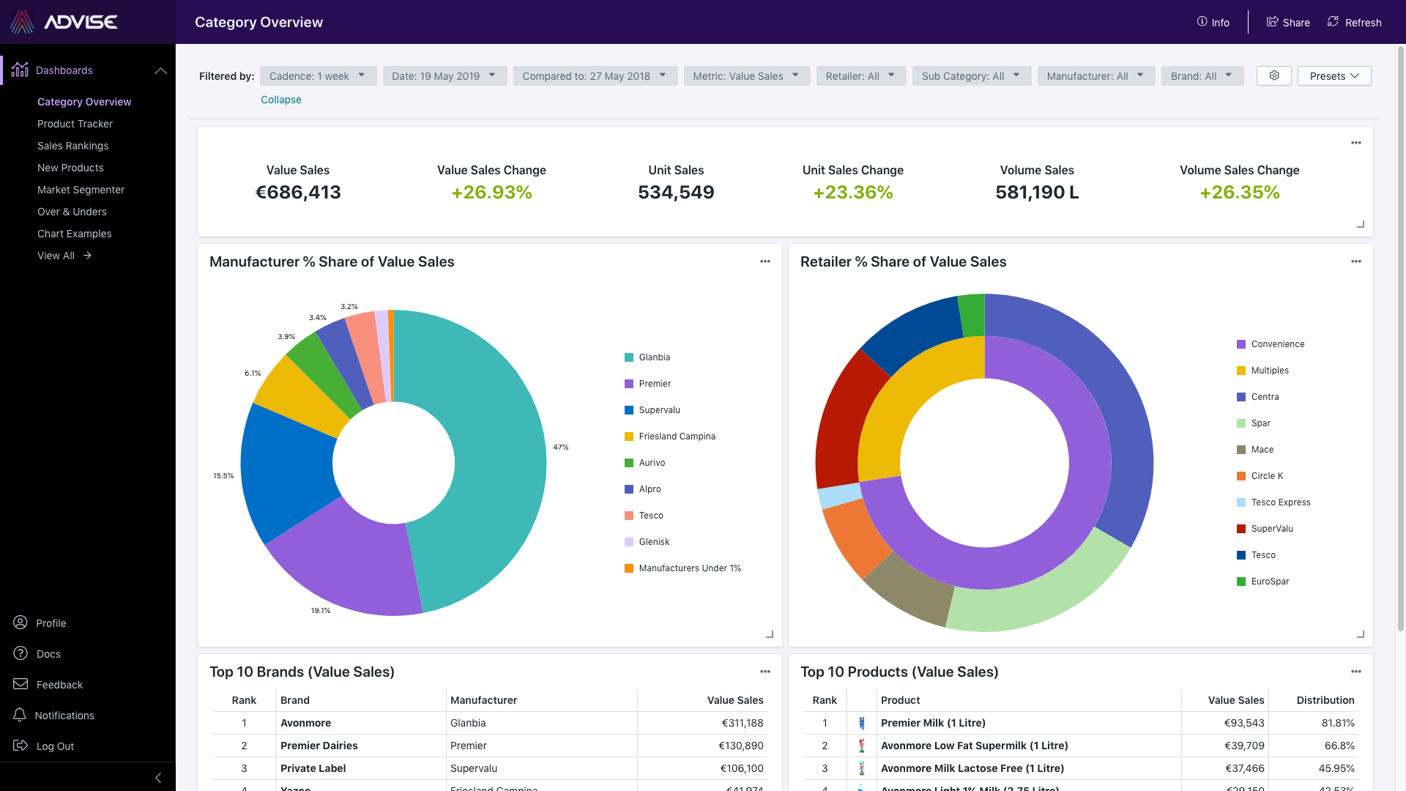Open the Presets dropdown
1406x791 pixels.
coord(1334,75)
